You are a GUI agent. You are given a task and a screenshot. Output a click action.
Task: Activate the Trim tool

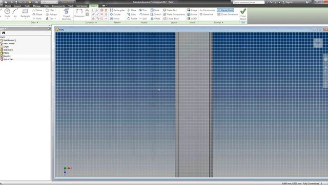pos(143,10)
